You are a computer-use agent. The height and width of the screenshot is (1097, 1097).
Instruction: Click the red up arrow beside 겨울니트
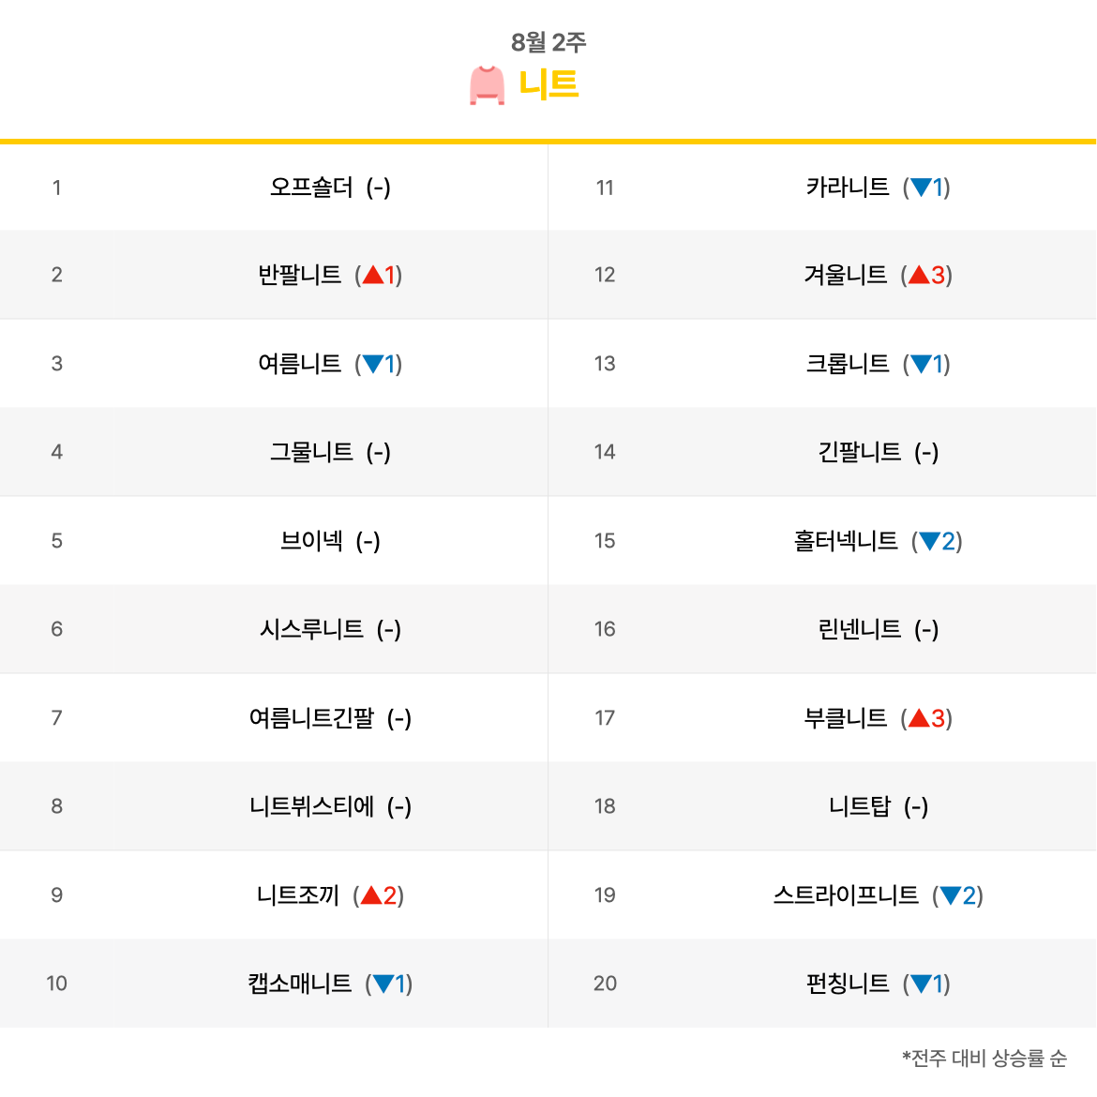click(919, 275)
